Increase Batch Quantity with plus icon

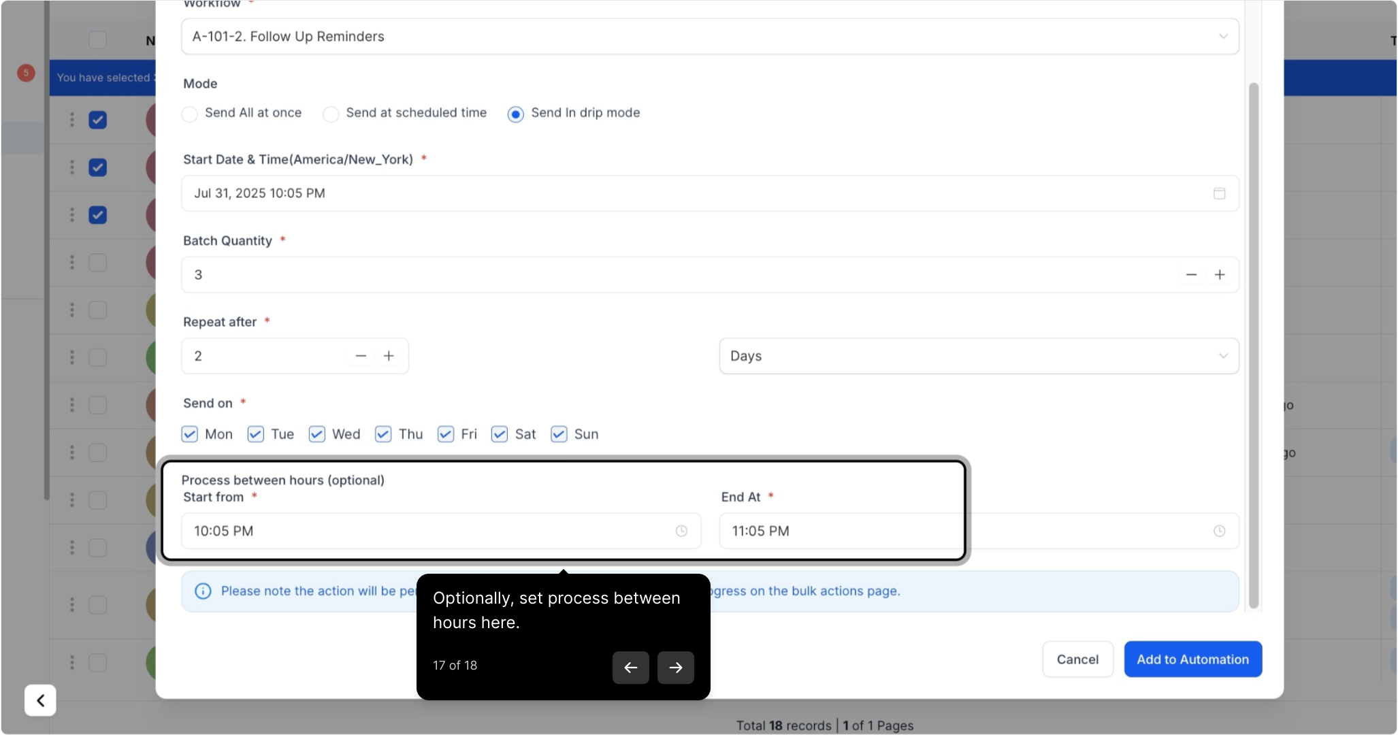(1220, 275)
